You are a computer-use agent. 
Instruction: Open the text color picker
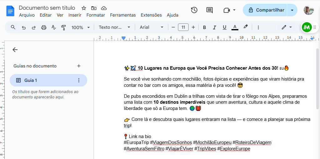[235, 27]
